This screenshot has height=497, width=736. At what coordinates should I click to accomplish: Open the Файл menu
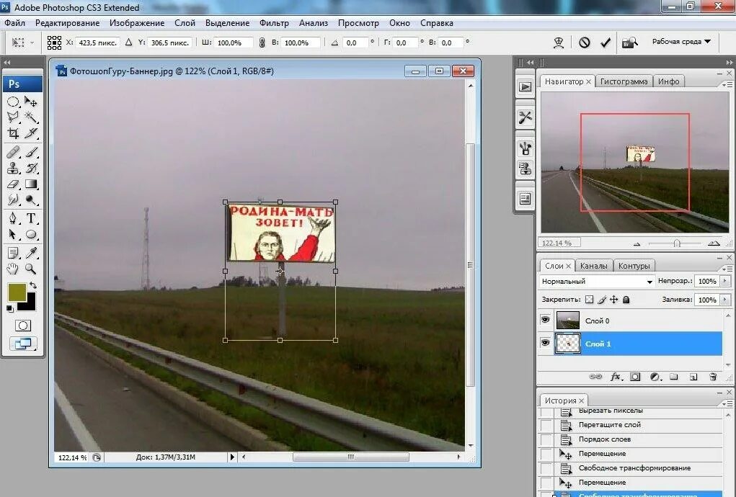pyautogui.click(x=15, y=23)
